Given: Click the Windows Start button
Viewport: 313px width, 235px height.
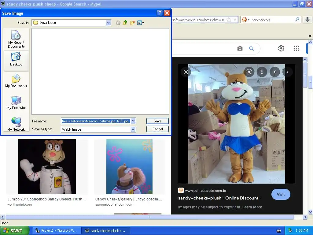Looking at the screenshot, I should [14, 231].
